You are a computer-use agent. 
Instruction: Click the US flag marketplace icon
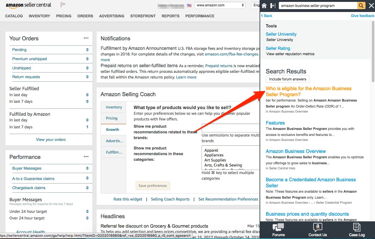[x=189, y=5]
